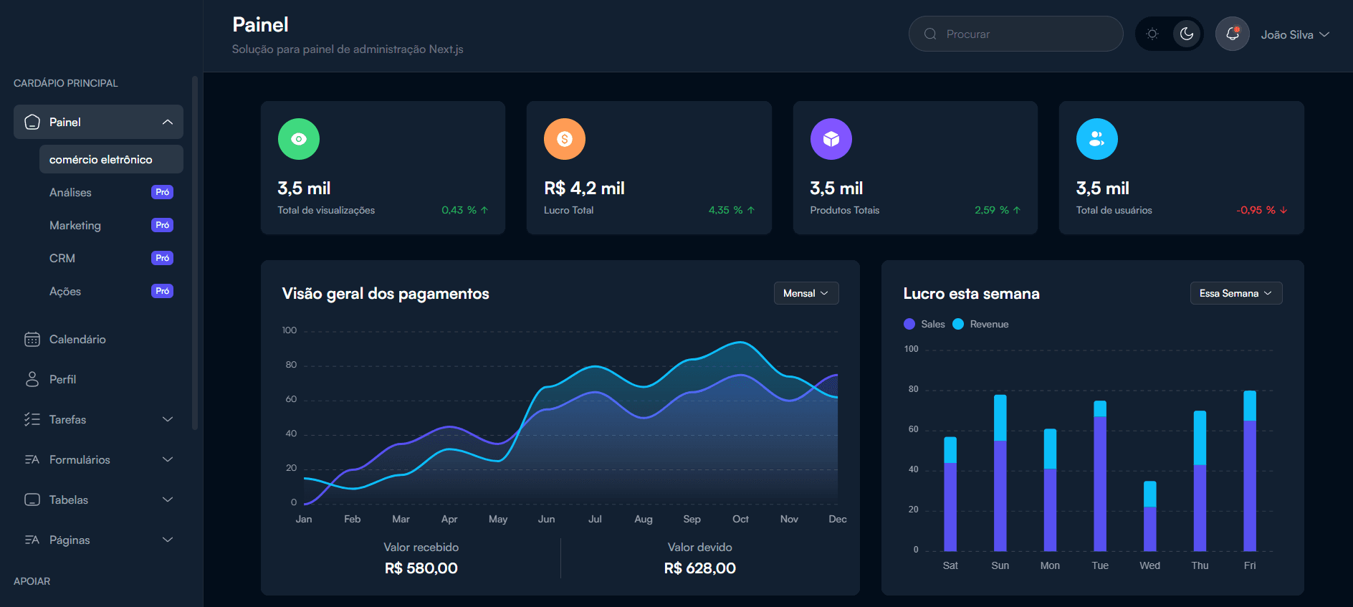The image size is (1353, 607).
Task: Go to Perfil page
Action: point(98,379)
